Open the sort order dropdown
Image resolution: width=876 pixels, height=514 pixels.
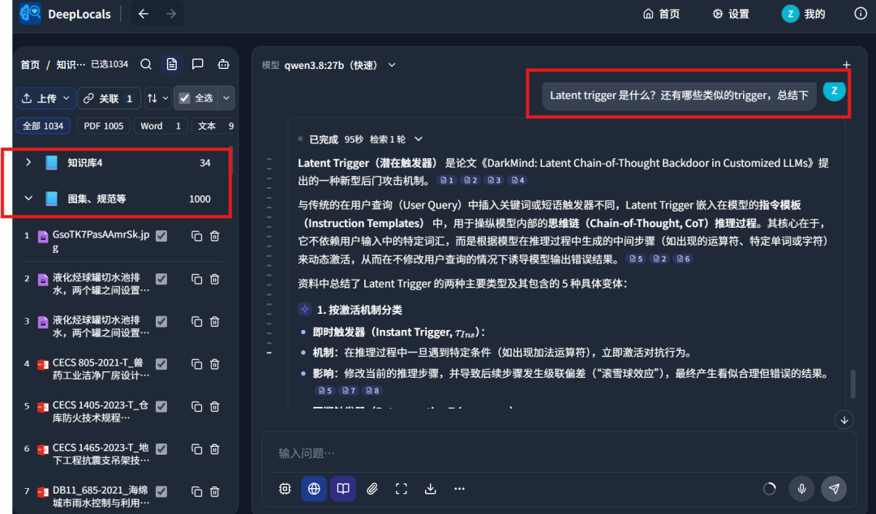157,98
